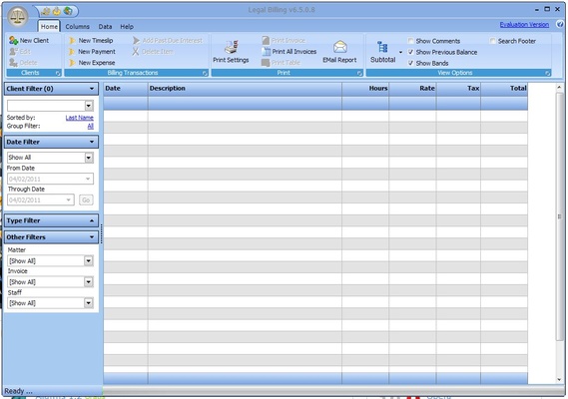Click the Print Invoice icon
Viewport: 568px width, 399px height.
click(266, 40)
